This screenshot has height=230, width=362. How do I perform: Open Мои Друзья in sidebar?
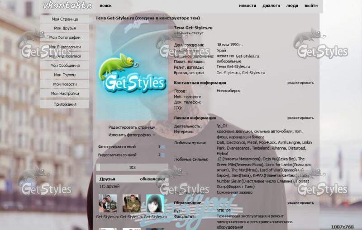[x=65, y=28]
